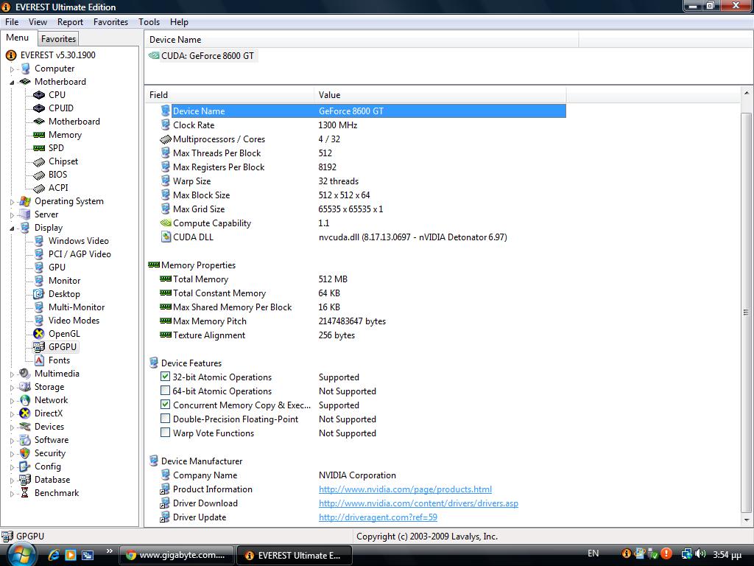Viewport: 754px width, 566px height.
Task: Click the CUDA GeForce 8600 GT device icon
Action: [x=154, y=55]
